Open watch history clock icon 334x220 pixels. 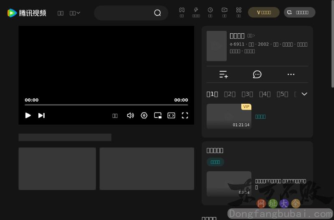[x=210, y=10]
